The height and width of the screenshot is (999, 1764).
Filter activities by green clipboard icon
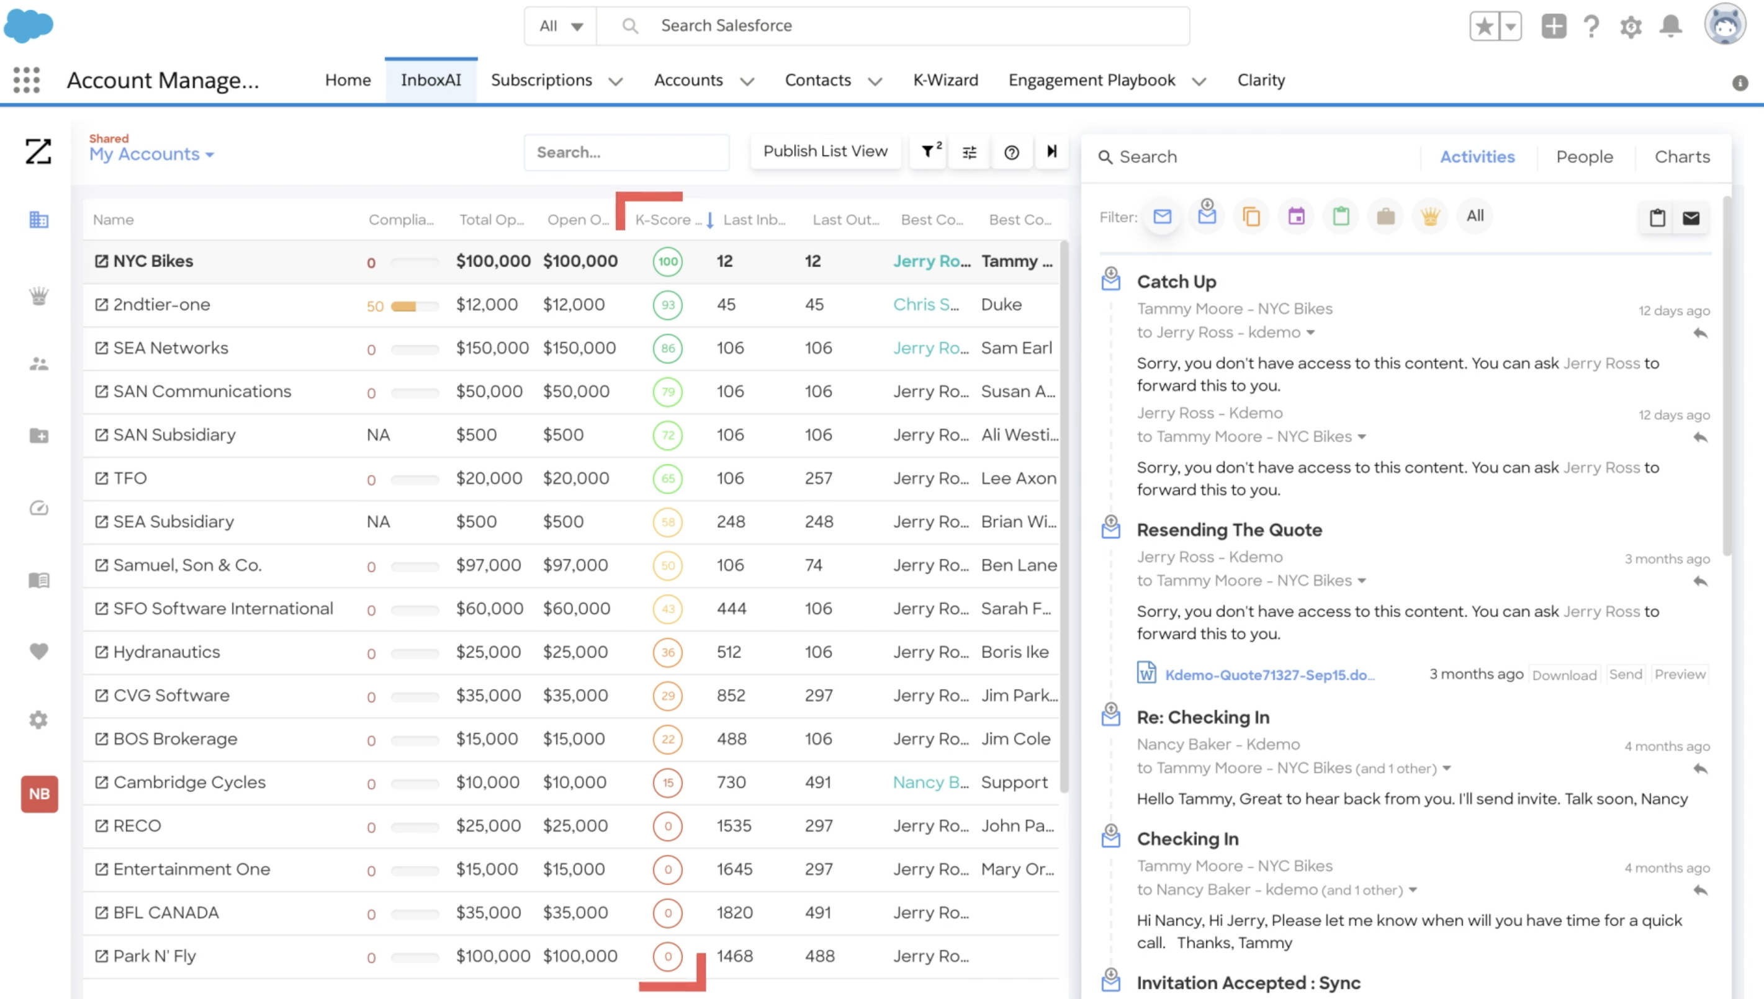1341,216
